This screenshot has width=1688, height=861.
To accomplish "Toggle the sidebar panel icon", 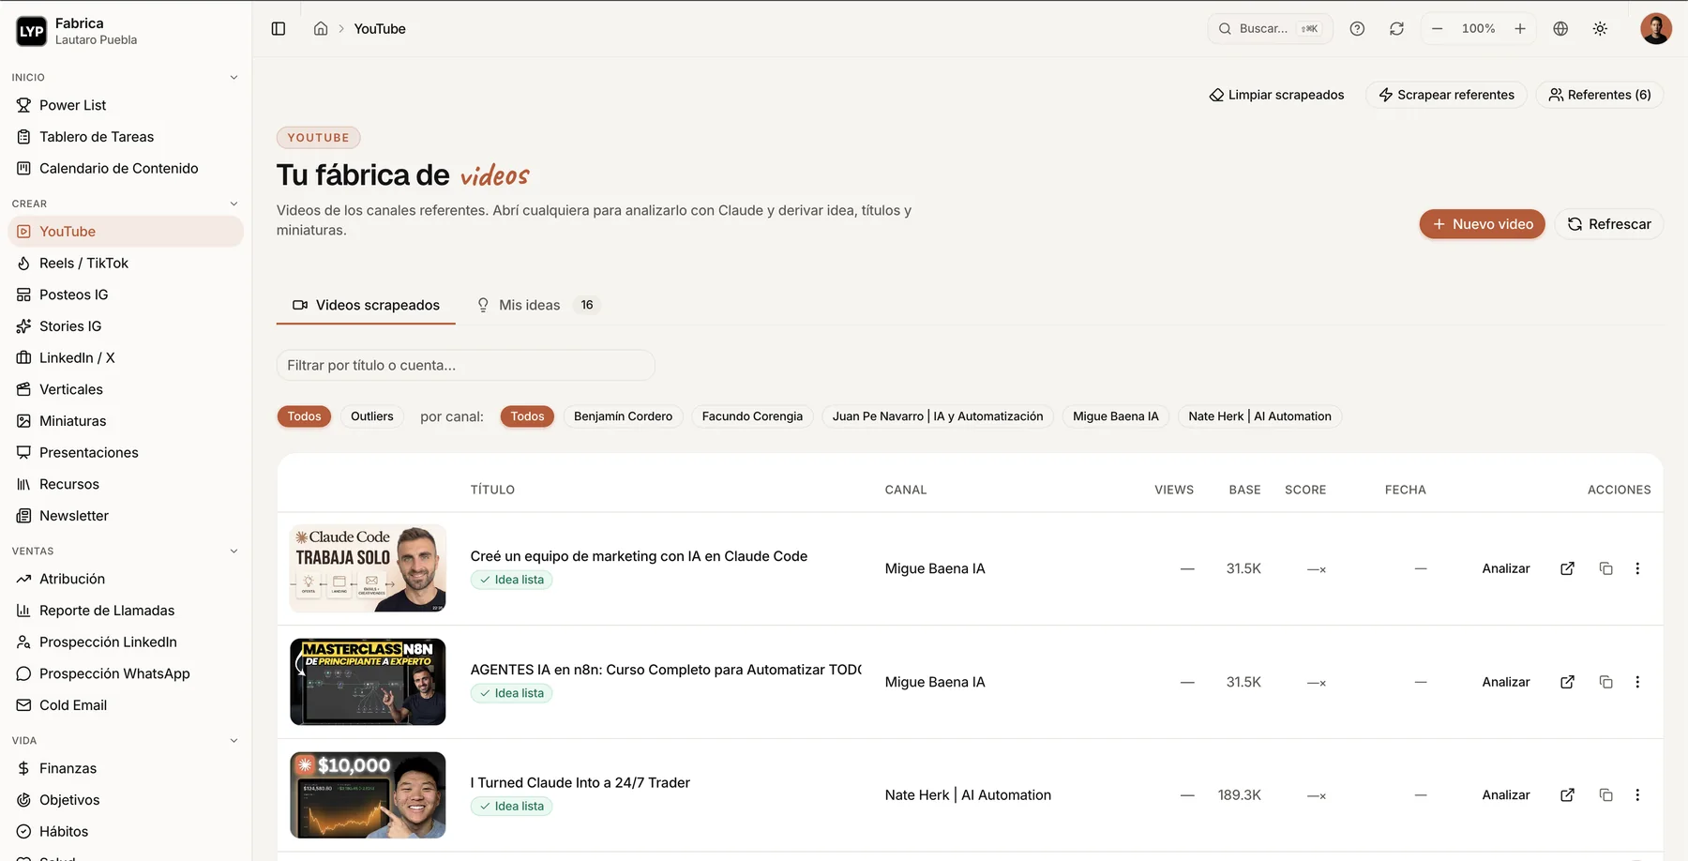I will pos(279,29).
